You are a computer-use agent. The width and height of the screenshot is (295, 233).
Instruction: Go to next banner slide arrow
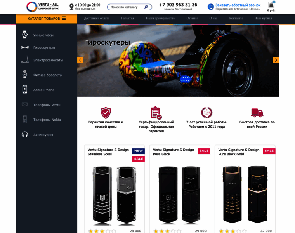click(276, 60)
